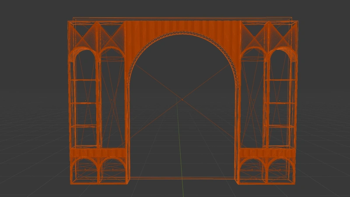
Task: Click the far-left bottom cabinet arch
Action: tap(85, 171)
